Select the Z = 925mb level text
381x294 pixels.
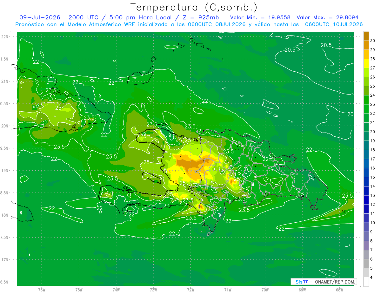(200, 17)
